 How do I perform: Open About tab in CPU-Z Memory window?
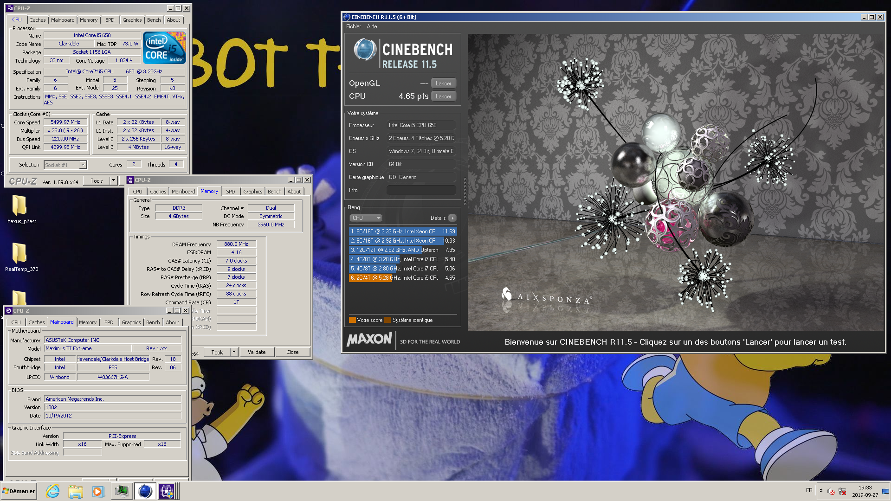coord(294,192)
